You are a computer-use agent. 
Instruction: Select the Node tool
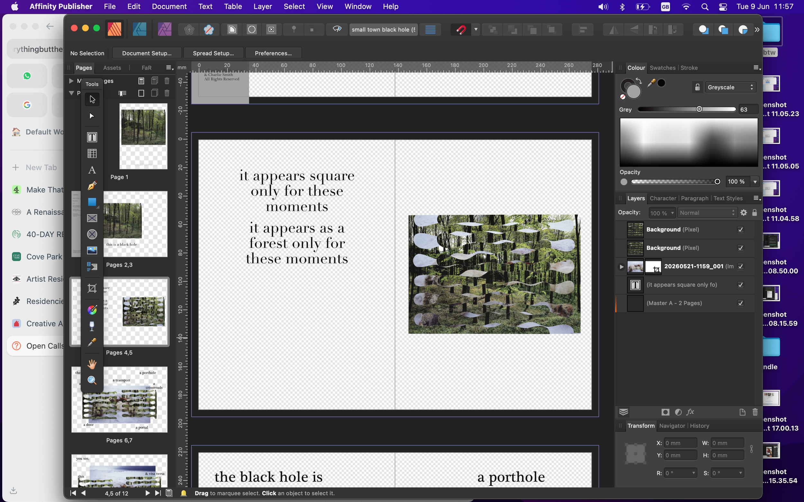tap(92, 116)
